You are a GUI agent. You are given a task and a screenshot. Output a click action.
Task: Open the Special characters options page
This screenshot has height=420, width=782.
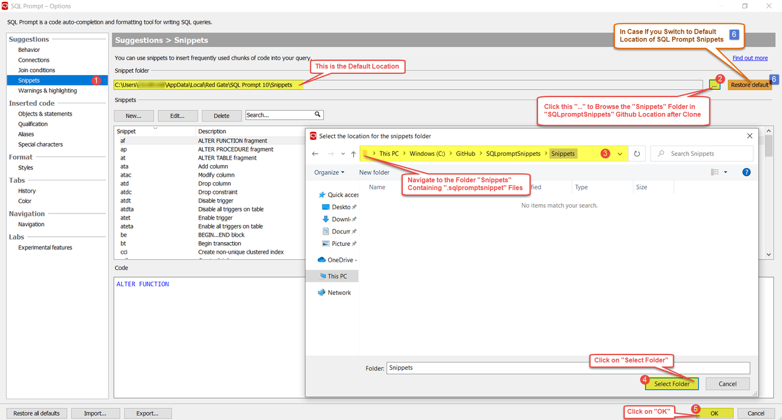40,145
